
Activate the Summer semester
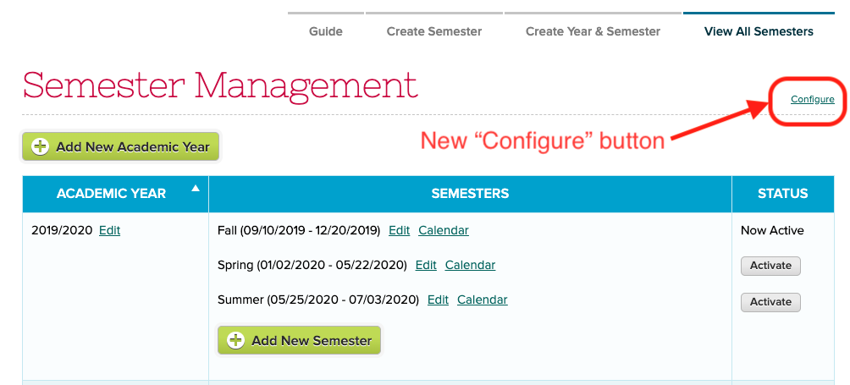click(770, 302)
